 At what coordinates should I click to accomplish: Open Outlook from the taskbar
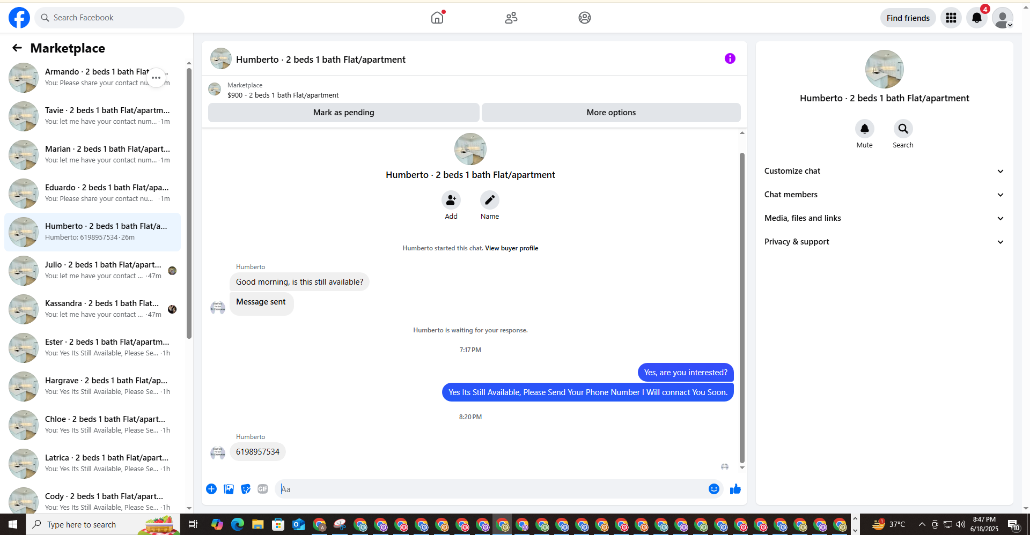[298, 524]
